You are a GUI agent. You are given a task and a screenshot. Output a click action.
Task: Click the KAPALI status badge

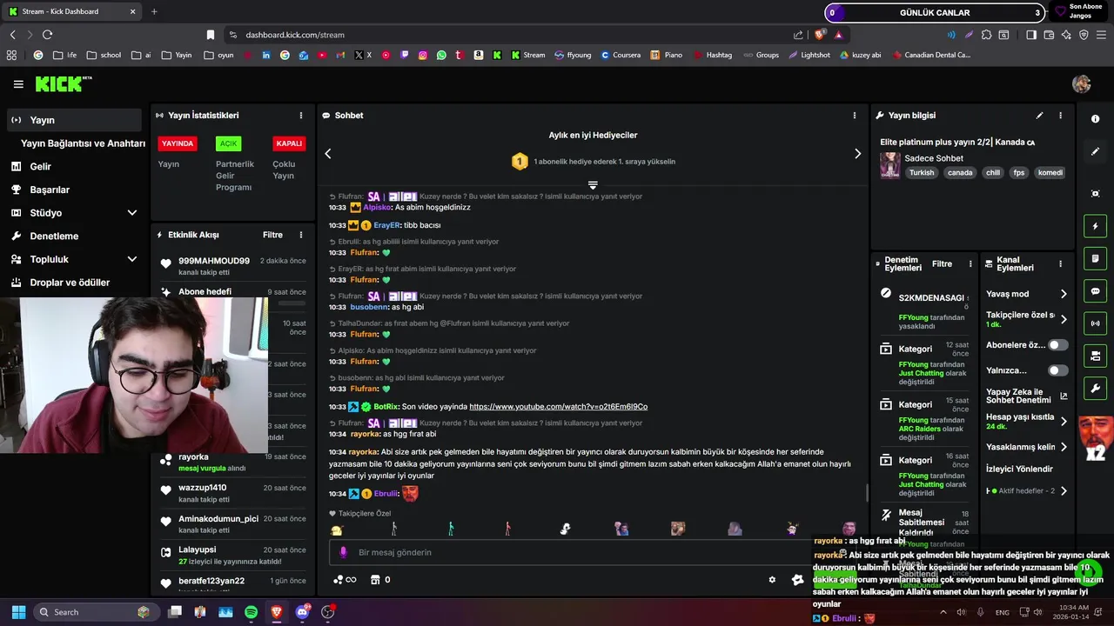click(x=289, y=144)
